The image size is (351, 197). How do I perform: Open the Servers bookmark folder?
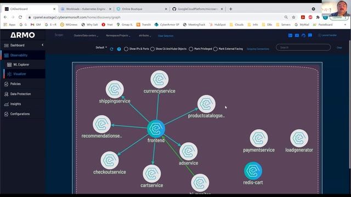coord(283,25)
